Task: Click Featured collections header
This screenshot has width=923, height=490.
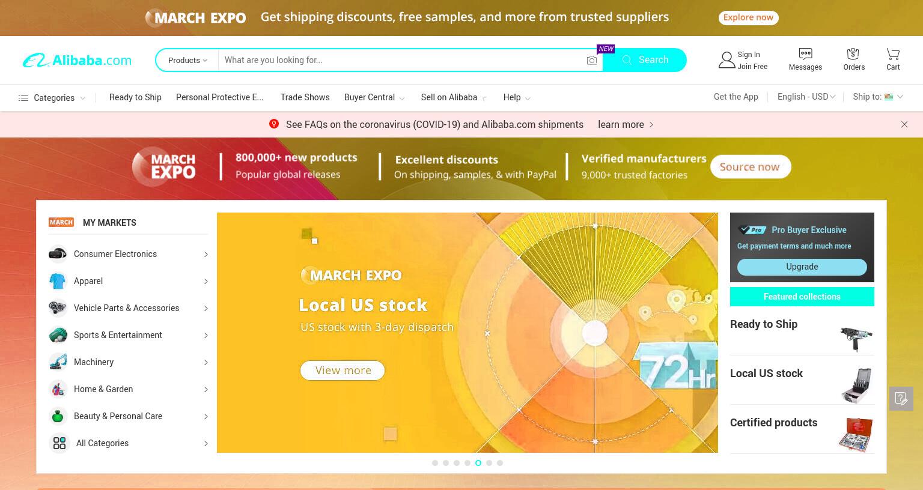Action: (x=802, y=297)
